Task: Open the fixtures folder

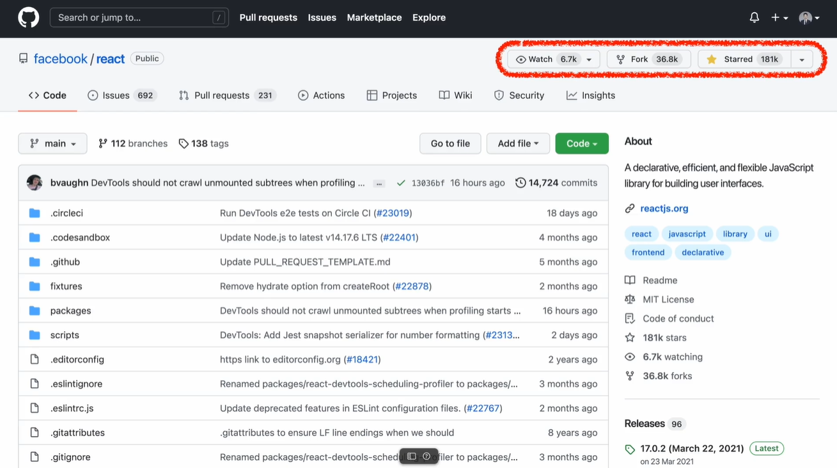Action: tap(66, 286)
